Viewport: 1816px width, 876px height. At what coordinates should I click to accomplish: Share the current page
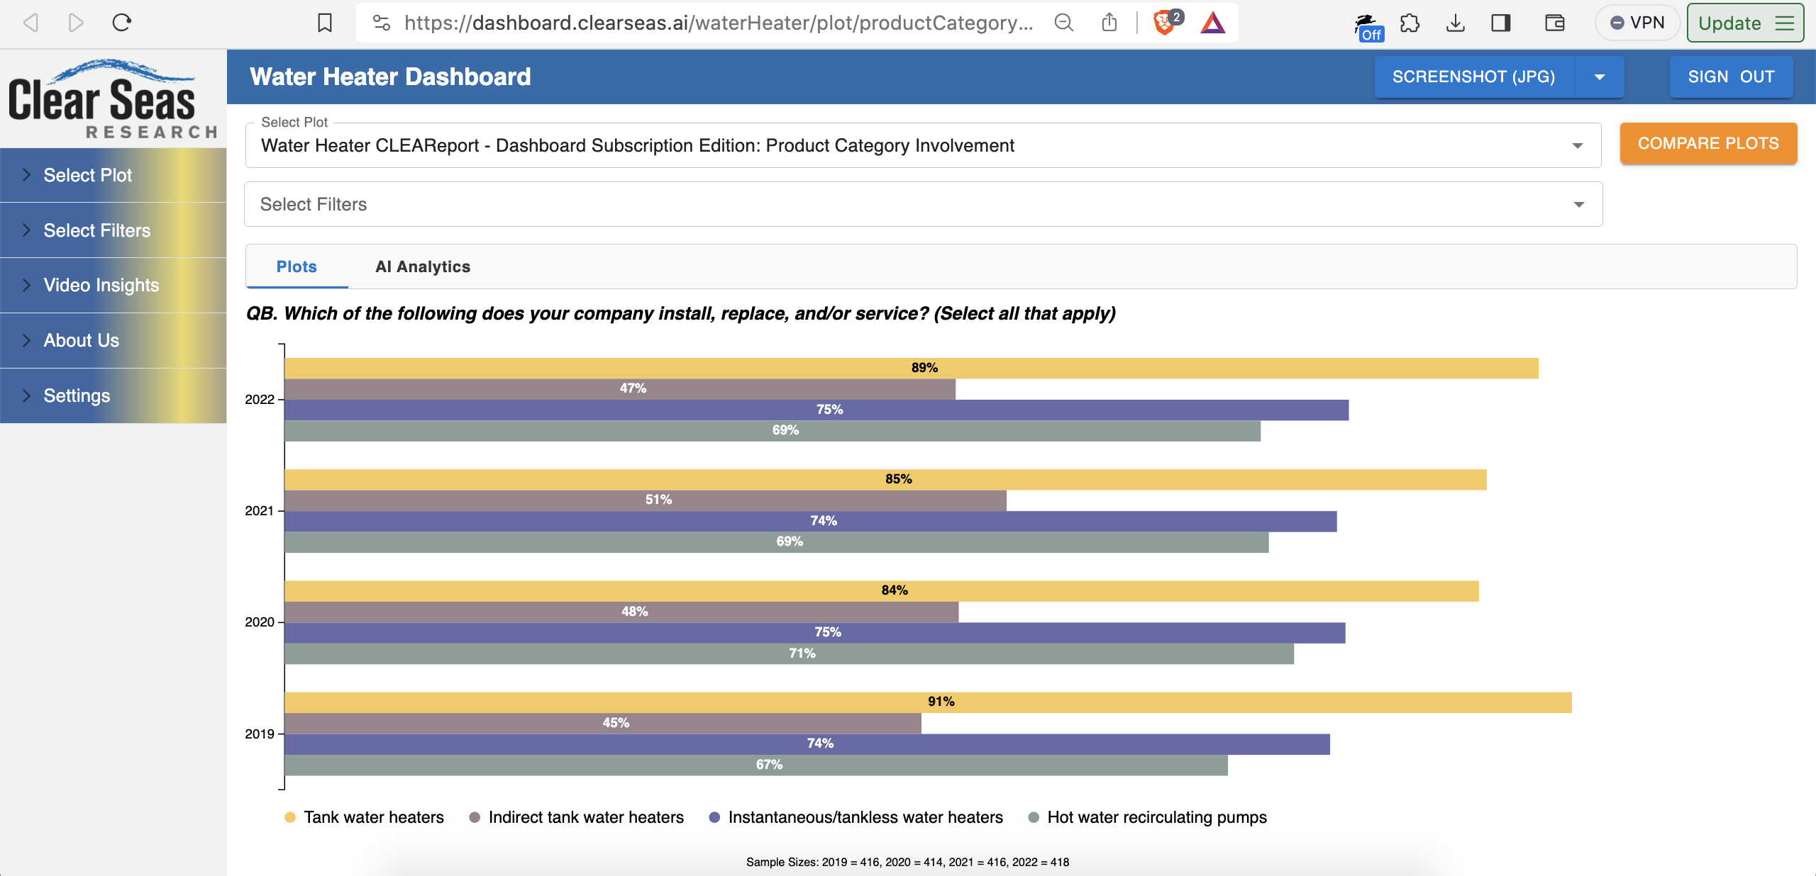pyautogui.click(x=1110, y=22)
